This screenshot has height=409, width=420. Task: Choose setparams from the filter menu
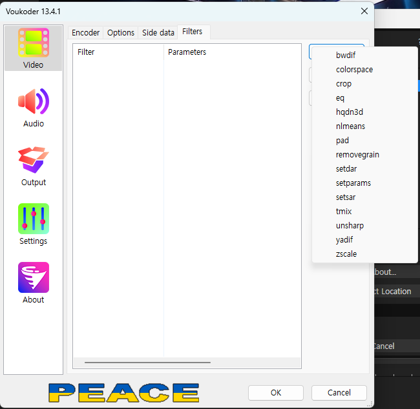[364, 183]
